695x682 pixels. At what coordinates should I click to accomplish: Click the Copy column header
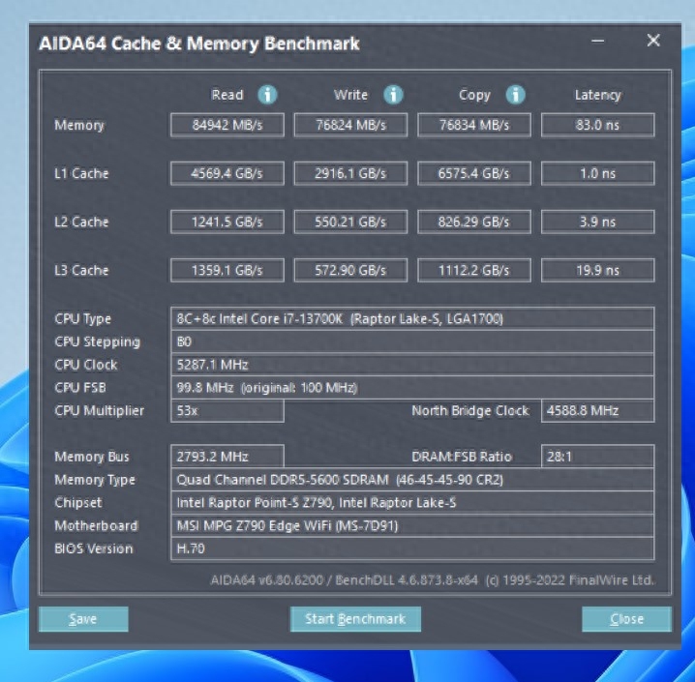[474, 95]
